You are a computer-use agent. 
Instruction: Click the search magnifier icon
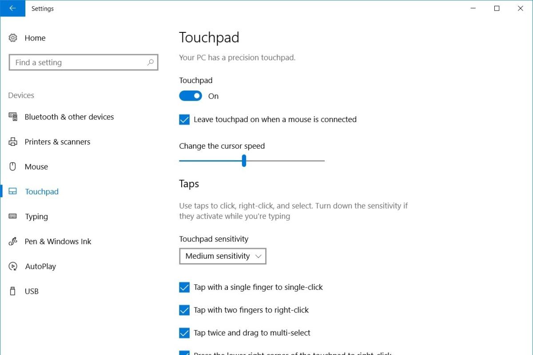(151, 63)
